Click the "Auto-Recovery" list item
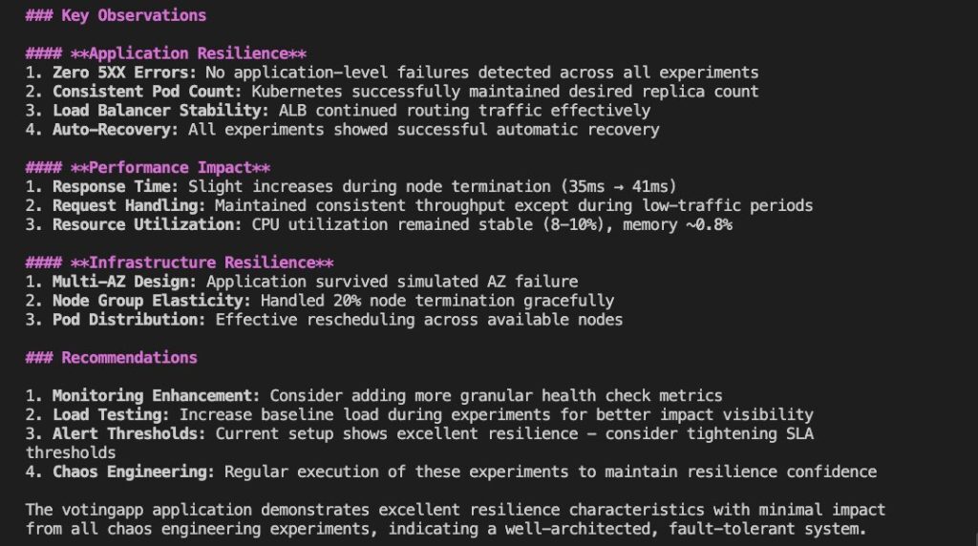978x546 pixels. pyautogui.click(x=343, y=130)
